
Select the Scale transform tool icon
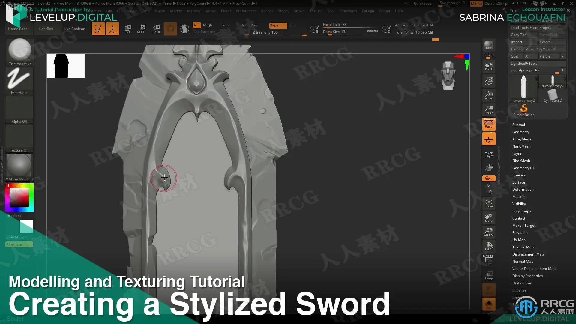point(141,28)
